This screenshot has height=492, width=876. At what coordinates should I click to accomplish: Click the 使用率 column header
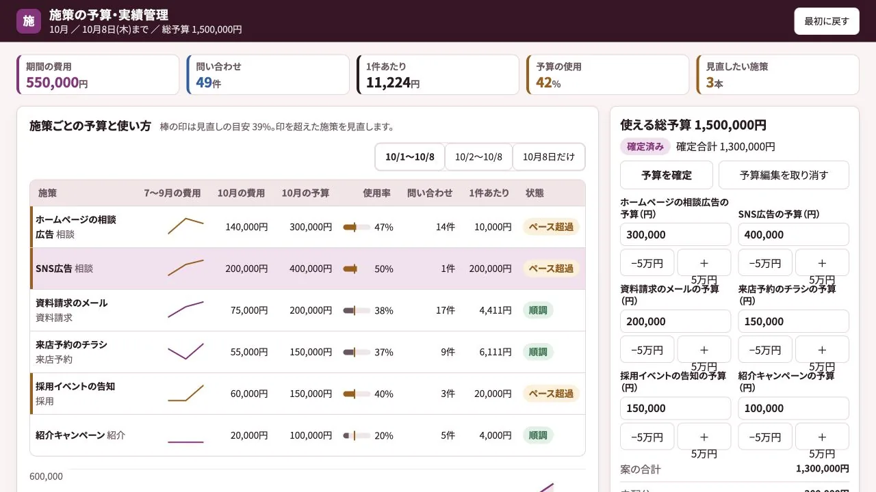376,193
